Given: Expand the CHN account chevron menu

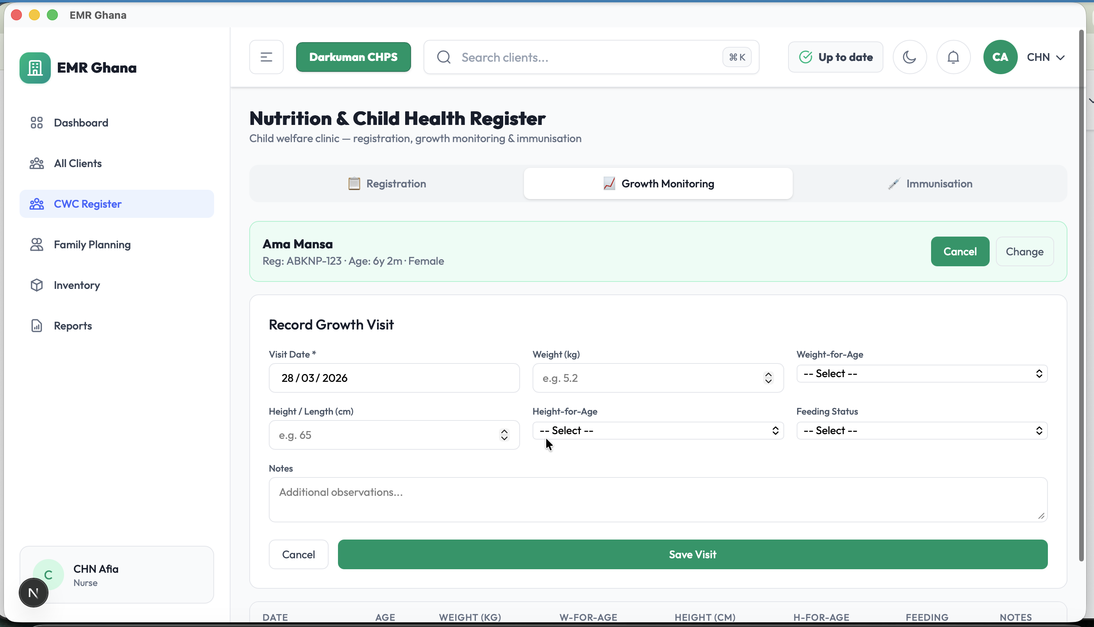Looking at the screenshot, I should 1061,57.
